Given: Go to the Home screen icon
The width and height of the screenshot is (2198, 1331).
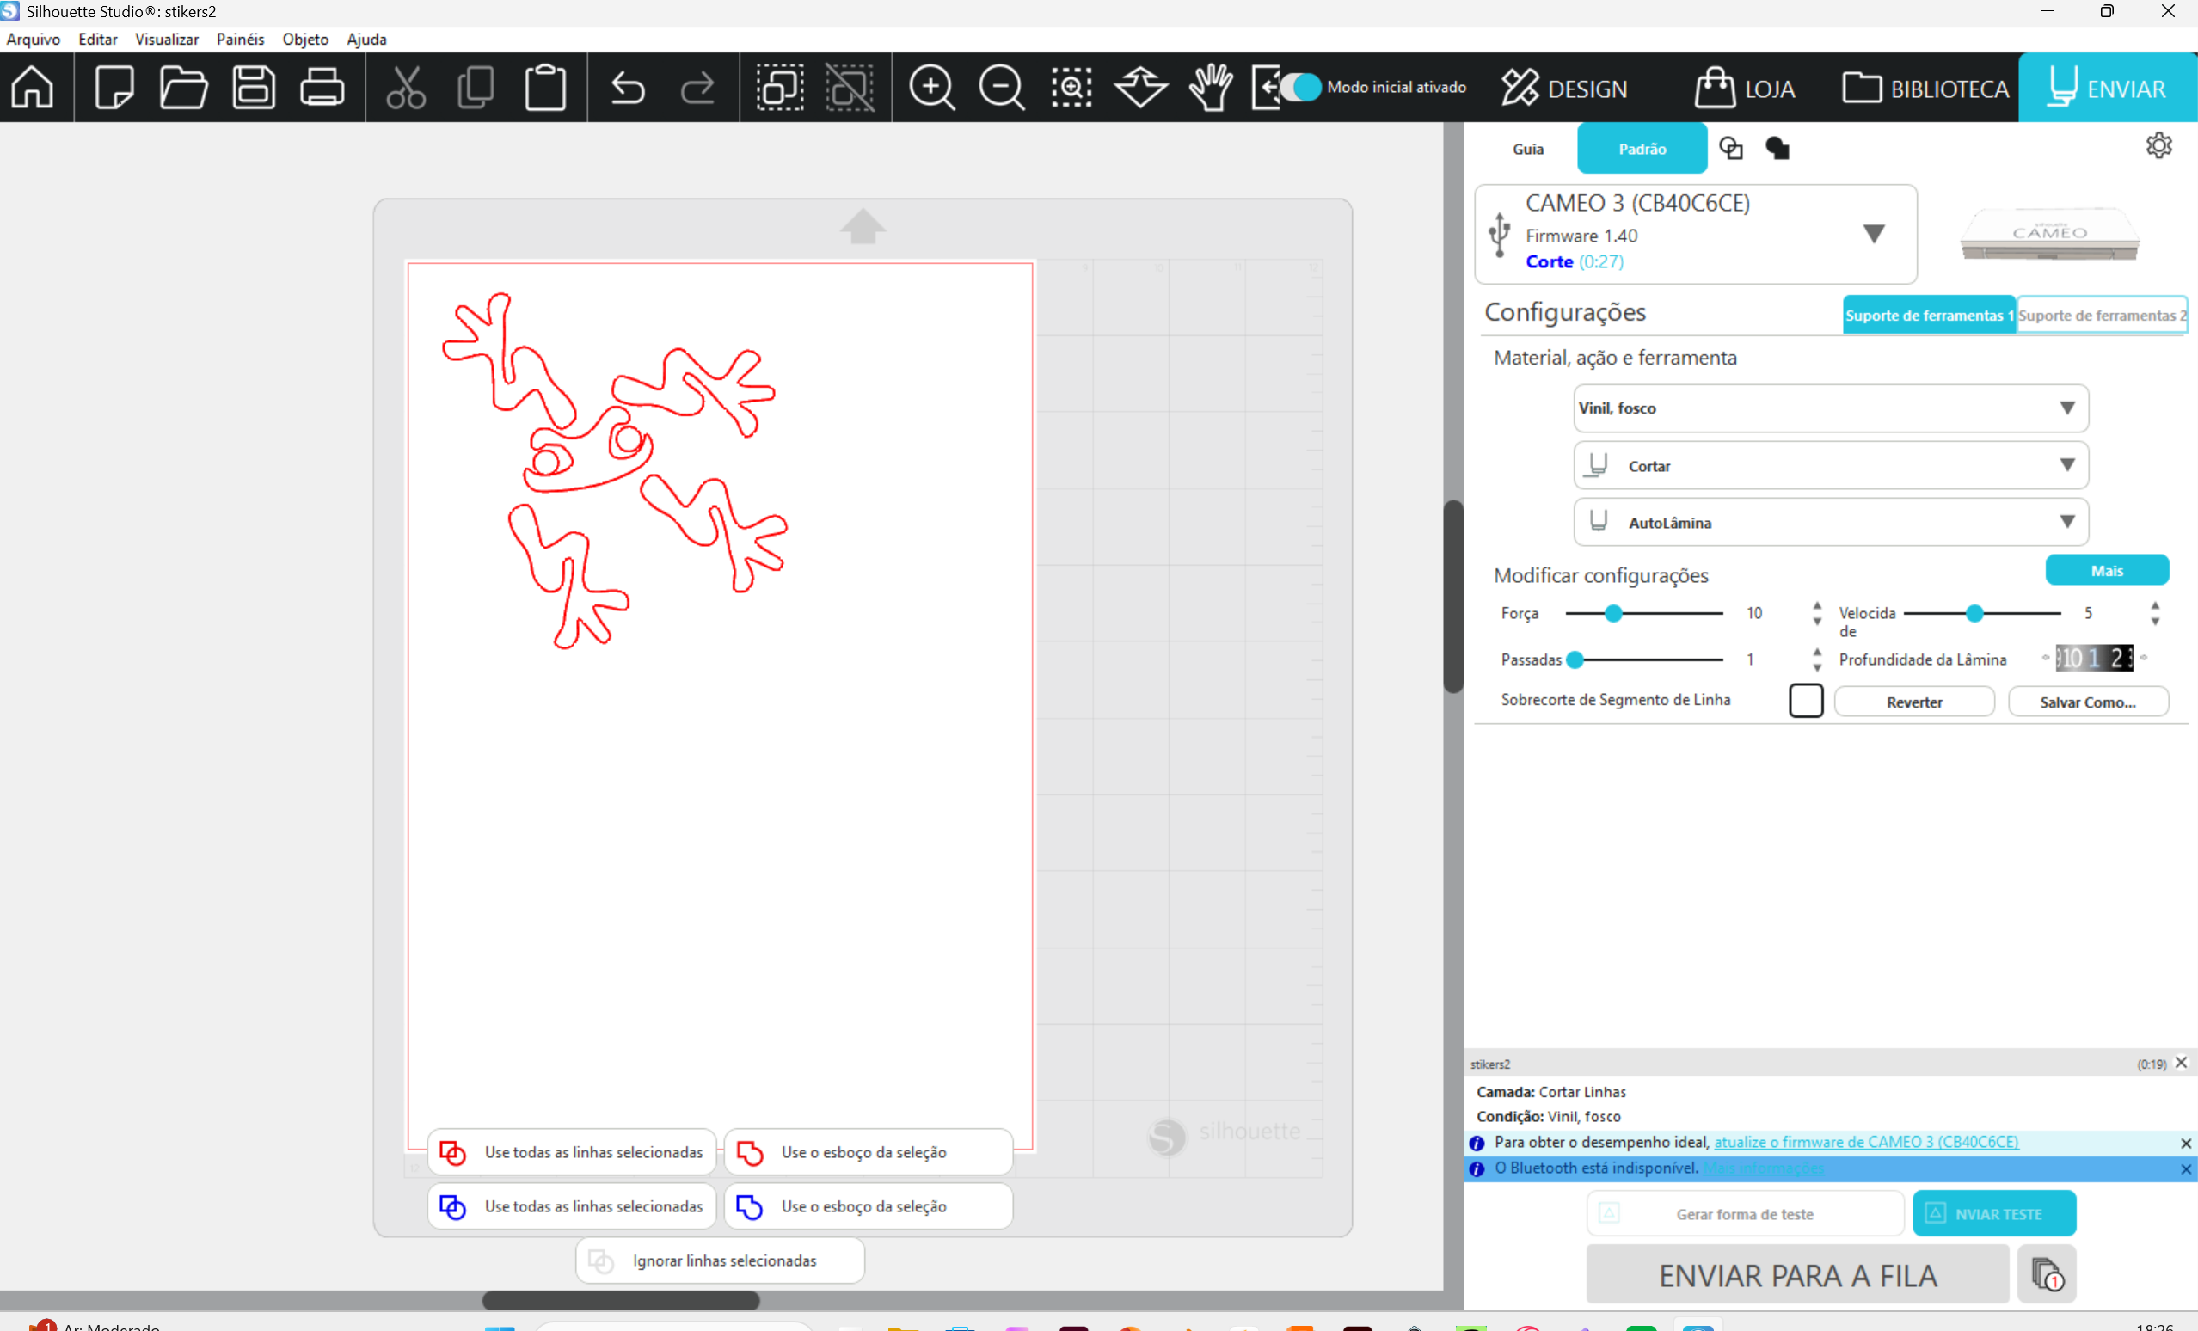Looking at the screenshot, I should click(x=33, y=88).
